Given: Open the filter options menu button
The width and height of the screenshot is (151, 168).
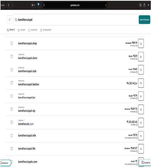Looking at the screenshot, I should click(10, 20).
